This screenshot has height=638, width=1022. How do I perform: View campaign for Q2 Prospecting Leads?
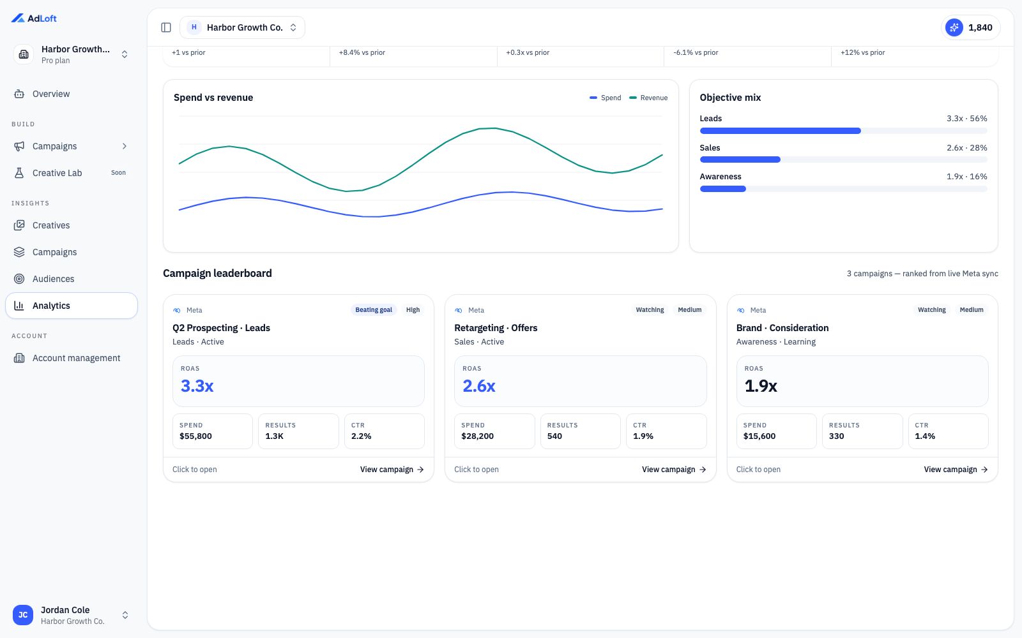(392, 470)
